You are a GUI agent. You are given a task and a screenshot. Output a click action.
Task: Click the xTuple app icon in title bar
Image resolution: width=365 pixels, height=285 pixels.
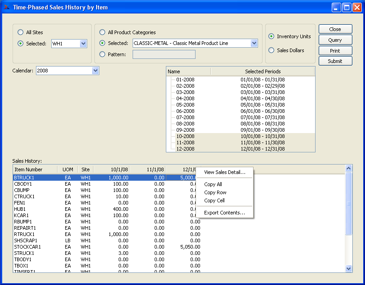coord(6,7)
